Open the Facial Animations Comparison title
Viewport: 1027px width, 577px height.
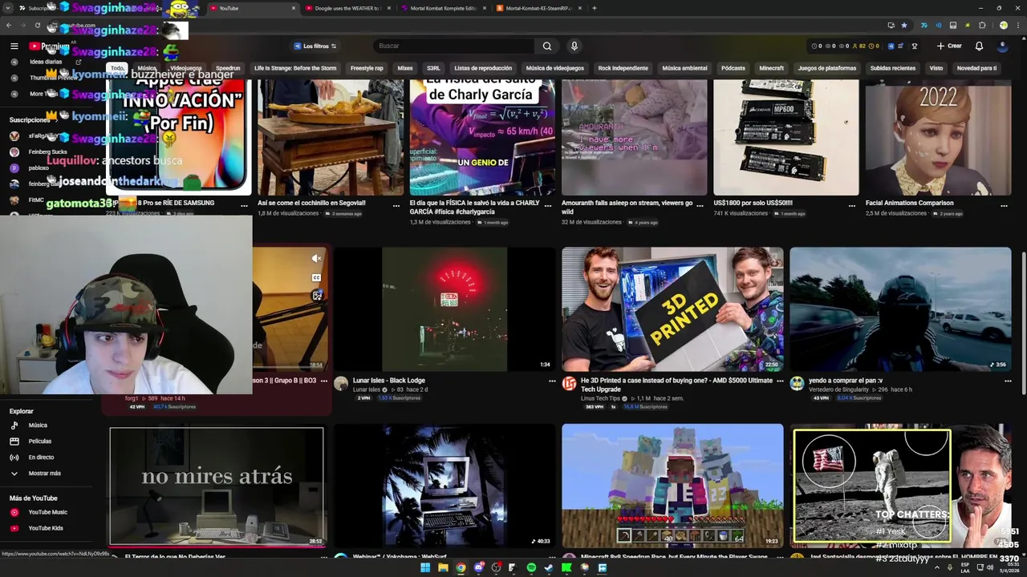coord(909,203)
